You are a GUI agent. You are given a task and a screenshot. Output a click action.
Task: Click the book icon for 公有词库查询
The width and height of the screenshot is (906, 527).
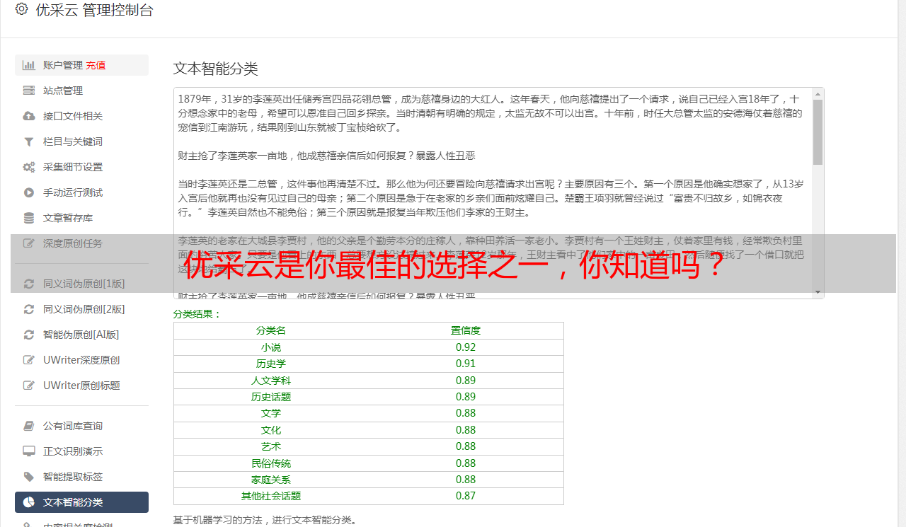coord(29,426)
